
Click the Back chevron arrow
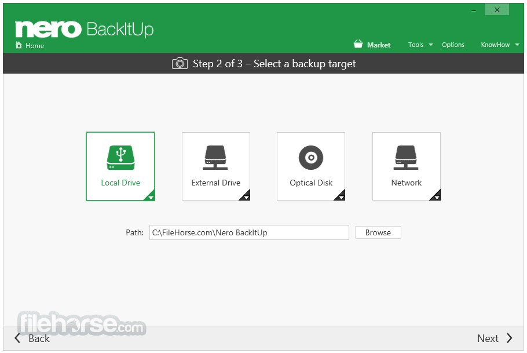click(17, 338)
